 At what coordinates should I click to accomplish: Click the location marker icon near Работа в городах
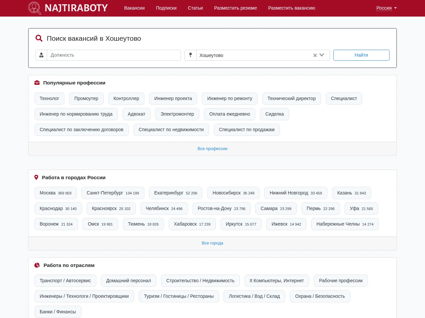pos(37,178)
